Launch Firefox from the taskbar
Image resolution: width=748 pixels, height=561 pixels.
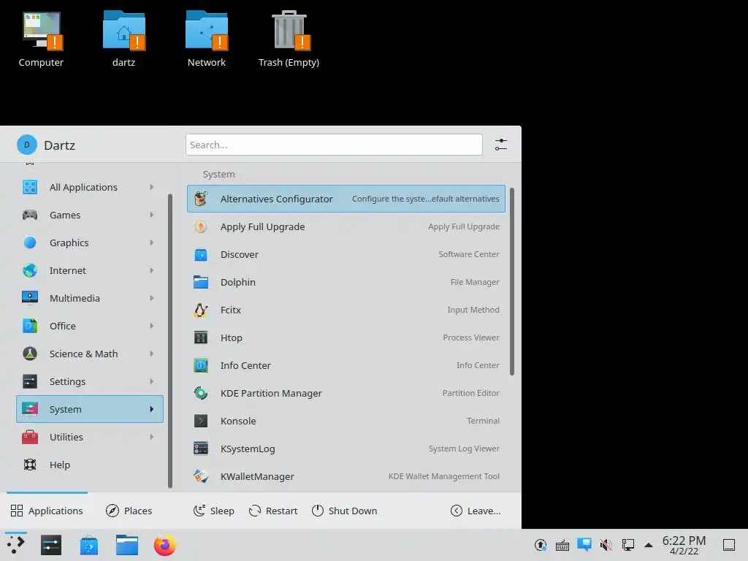(x=164, y=545)
